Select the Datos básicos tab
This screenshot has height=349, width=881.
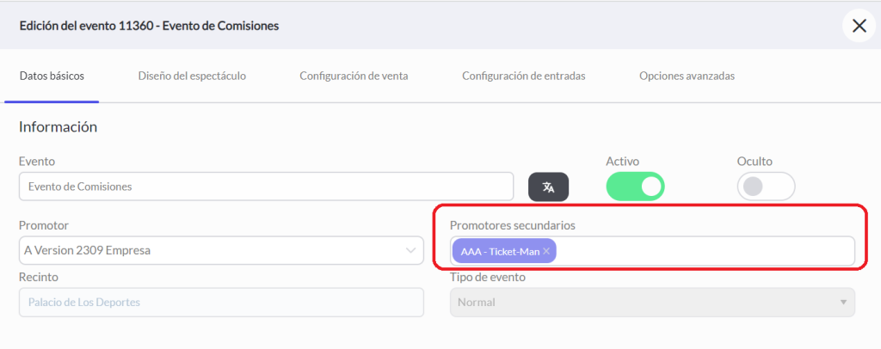point(52,76)
